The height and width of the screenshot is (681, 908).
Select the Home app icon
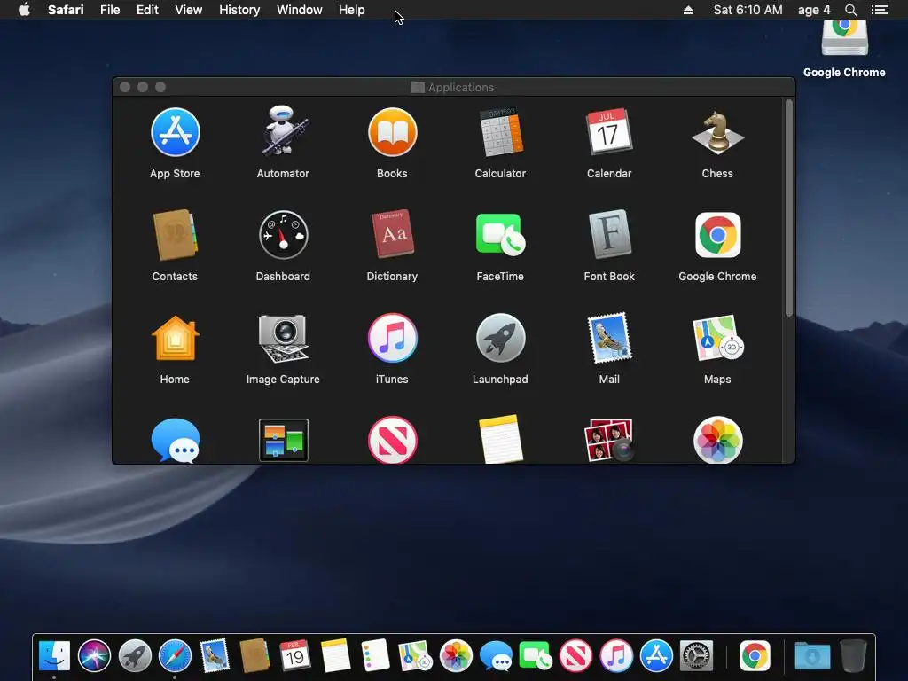175,338
